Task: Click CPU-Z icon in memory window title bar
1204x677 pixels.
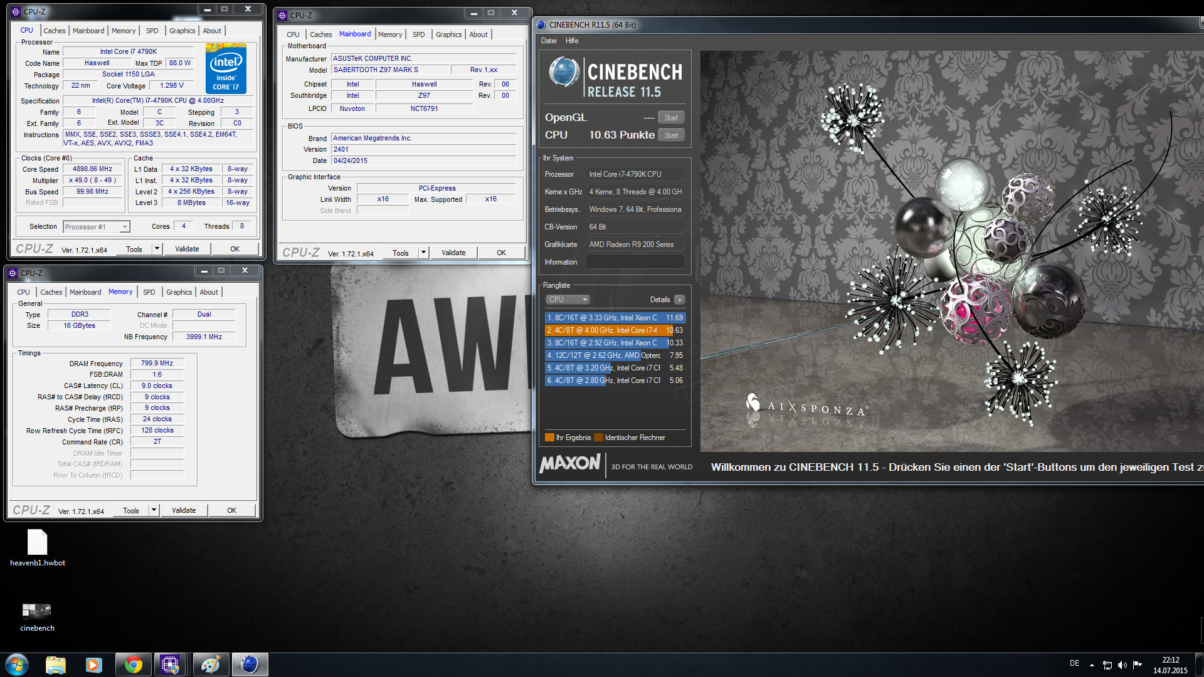Action: pyautogui.click(x=13, y=273)
